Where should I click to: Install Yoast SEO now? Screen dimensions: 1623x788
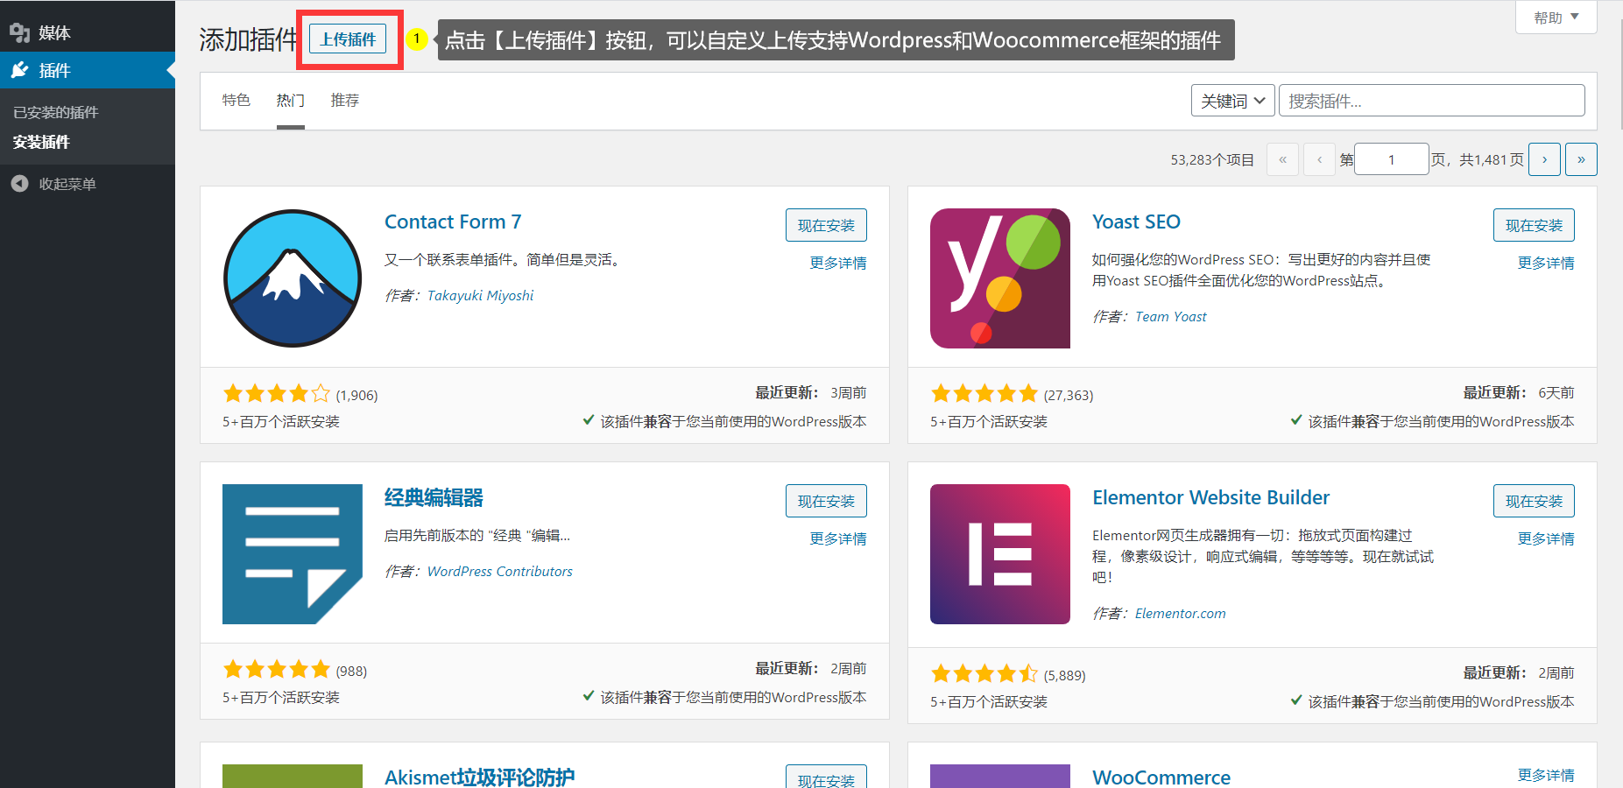click(1534, 225)
